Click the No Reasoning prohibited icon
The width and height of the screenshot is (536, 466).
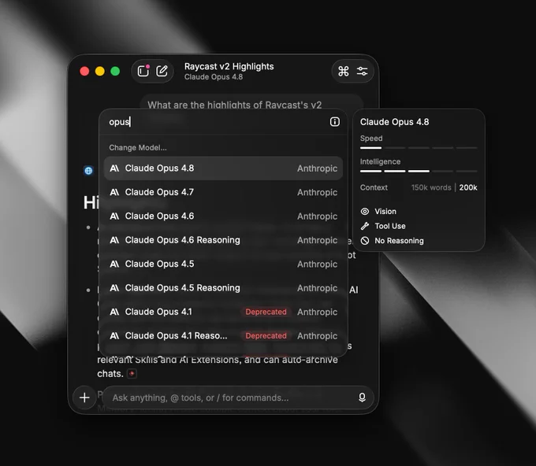[x=365, y=241]
